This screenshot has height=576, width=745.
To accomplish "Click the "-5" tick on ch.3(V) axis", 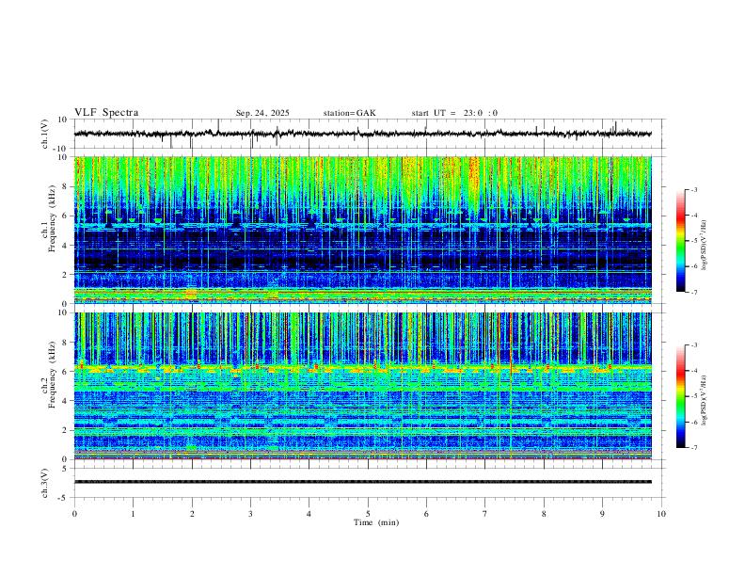I will (x=64, y=498).
